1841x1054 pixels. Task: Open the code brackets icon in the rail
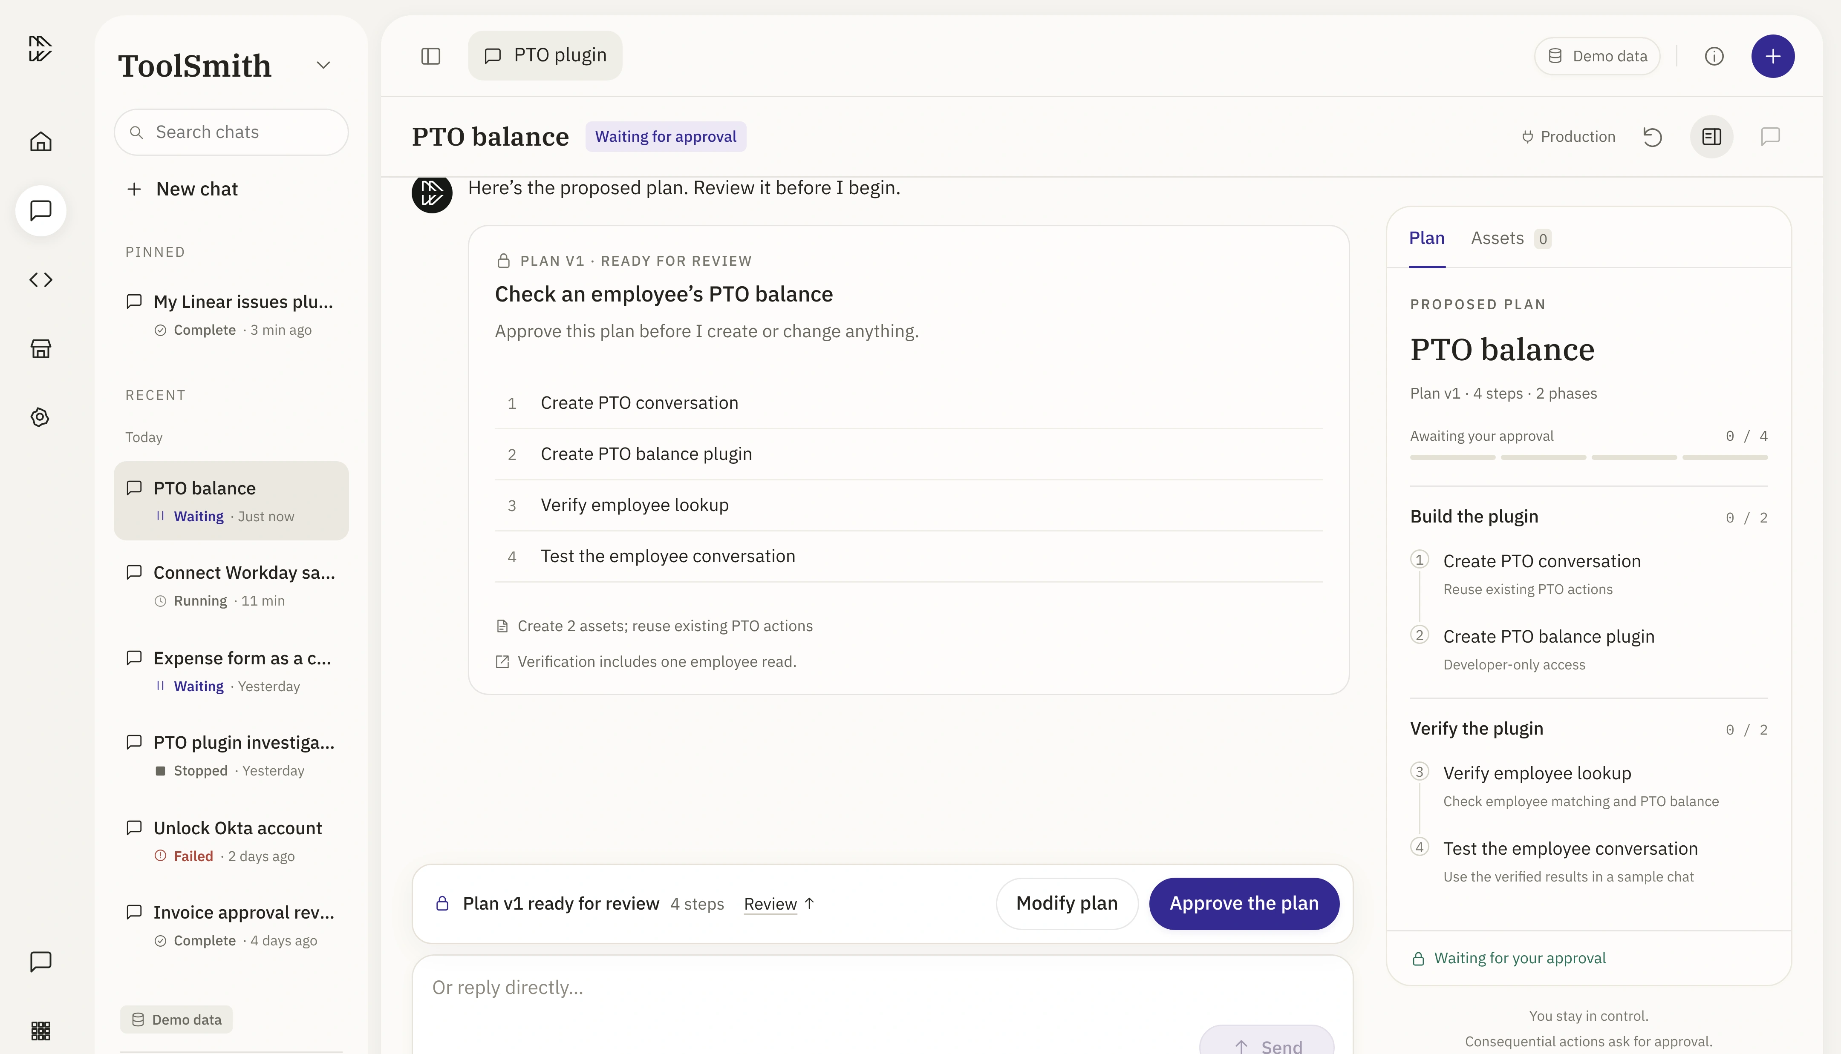40,279
